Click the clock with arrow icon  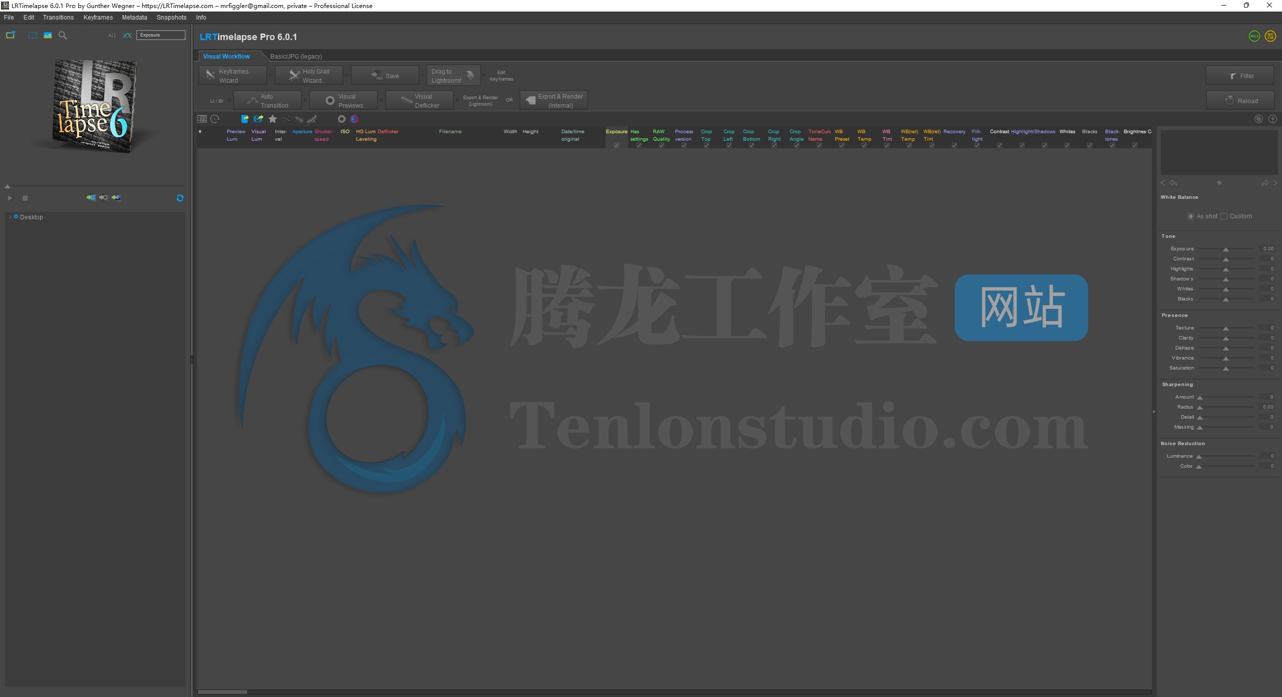coord(215,119)
